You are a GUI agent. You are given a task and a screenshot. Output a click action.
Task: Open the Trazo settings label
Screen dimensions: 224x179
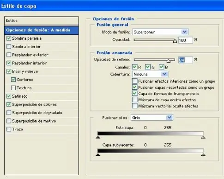coord(18,129)
